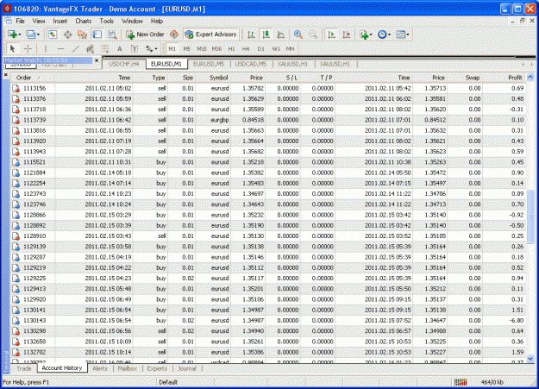
Task: Switch to the Journal tab
Action: tap(186, 368)
